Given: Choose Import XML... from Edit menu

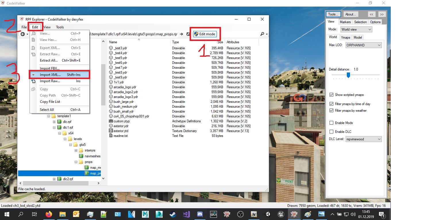Looking at the screenshot, I should click(60, 75).
